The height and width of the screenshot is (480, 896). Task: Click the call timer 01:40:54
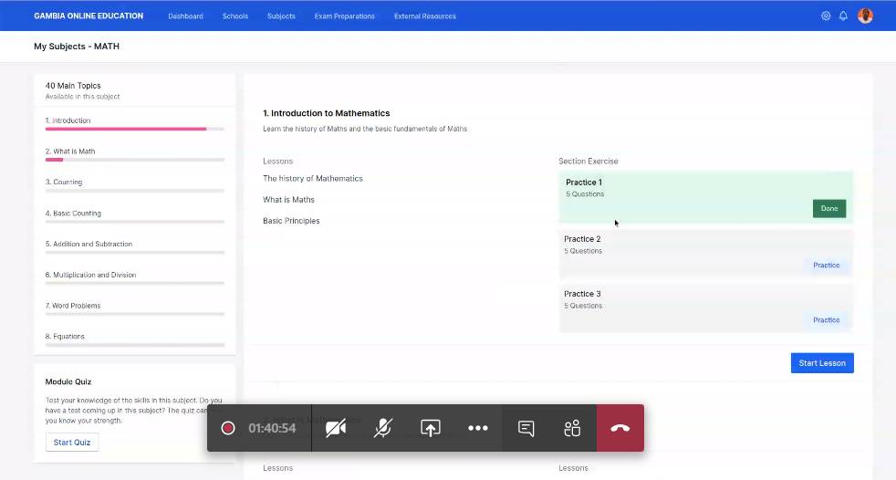point(272,428)
